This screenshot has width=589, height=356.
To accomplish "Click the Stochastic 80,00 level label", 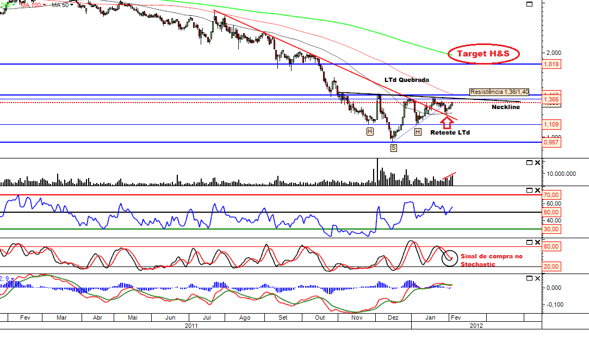I will [x=551, y=246].
